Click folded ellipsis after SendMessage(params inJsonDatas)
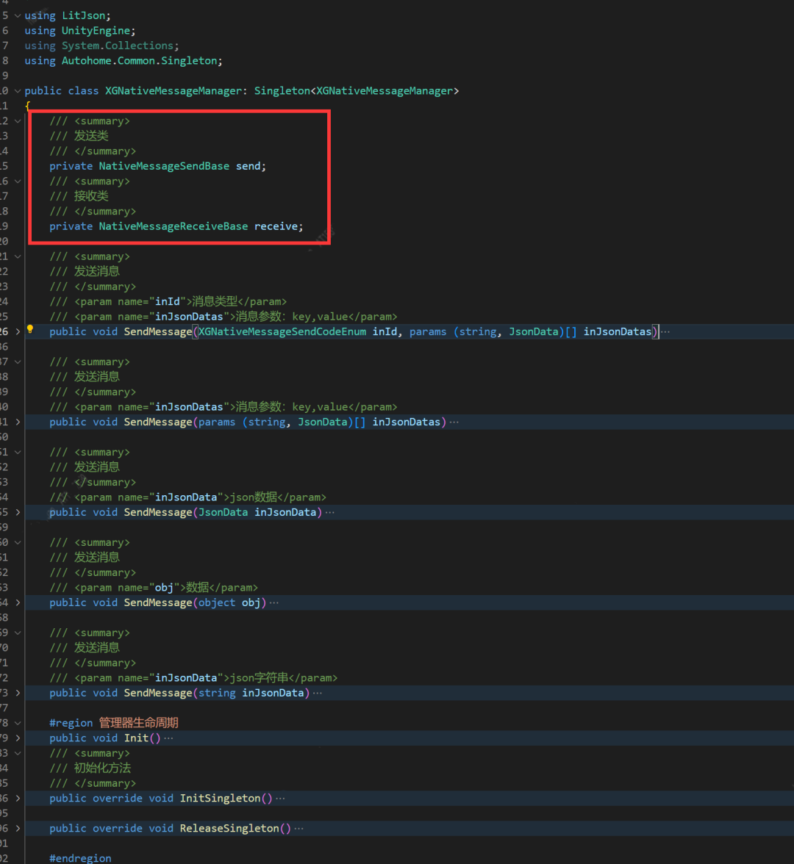794x864 pixels. pos(454,422)
